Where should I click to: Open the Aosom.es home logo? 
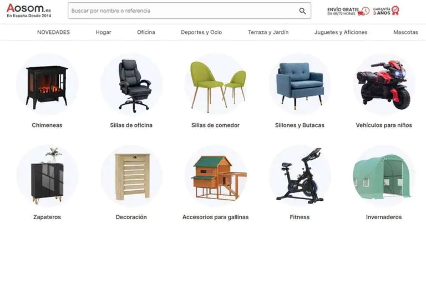tap(29, 11)
